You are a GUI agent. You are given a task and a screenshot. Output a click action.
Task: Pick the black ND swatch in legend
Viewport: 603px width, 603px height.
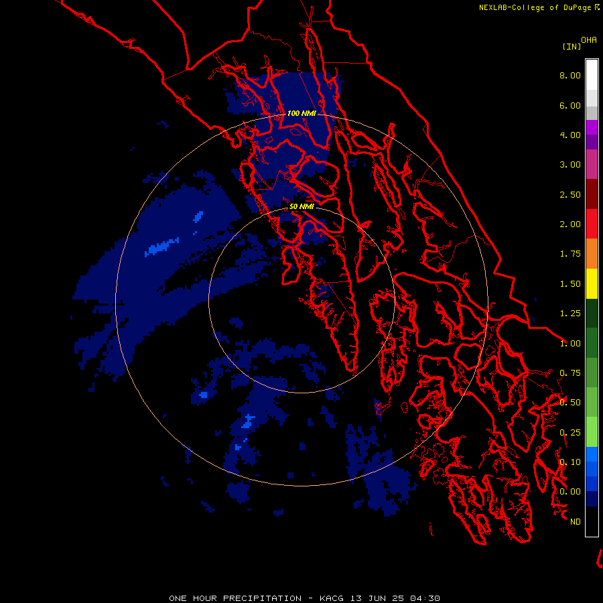pos(592,521)
